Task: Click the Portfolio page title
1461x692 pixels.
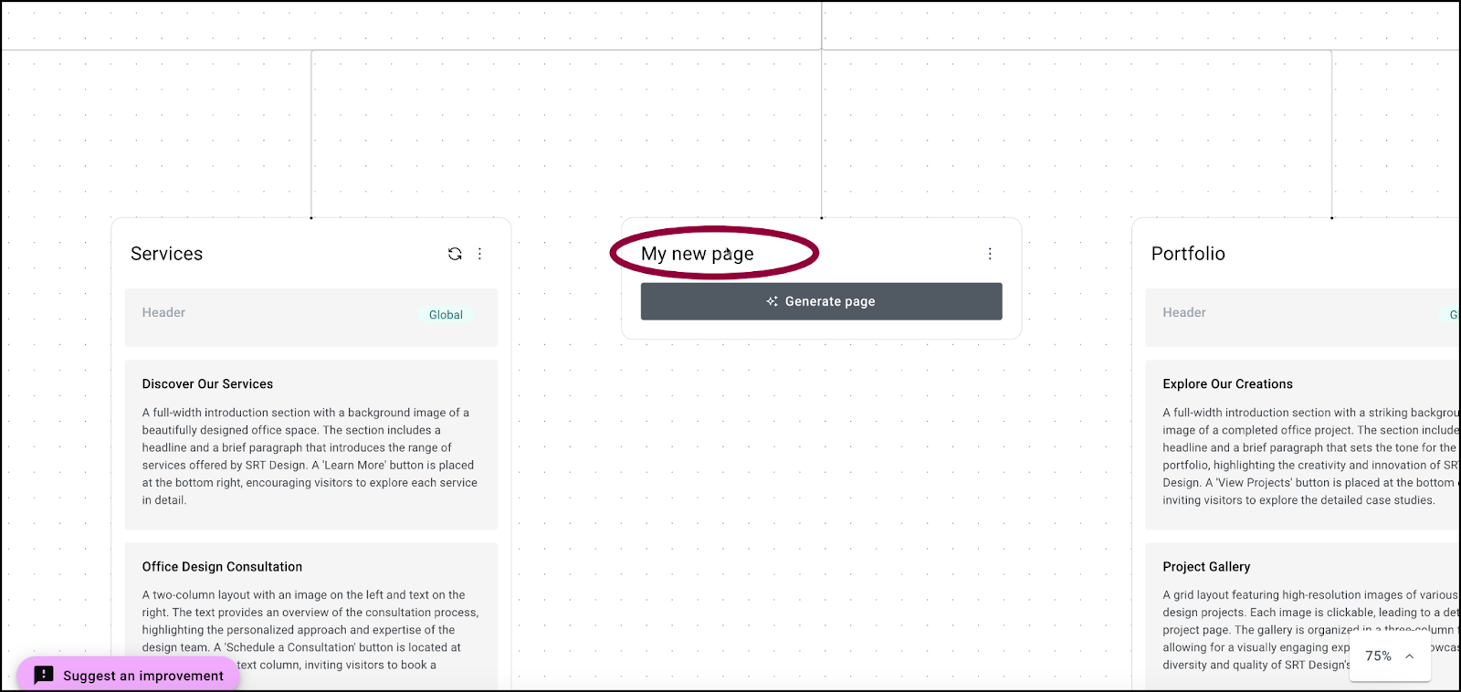Action: coord(1188,254)
